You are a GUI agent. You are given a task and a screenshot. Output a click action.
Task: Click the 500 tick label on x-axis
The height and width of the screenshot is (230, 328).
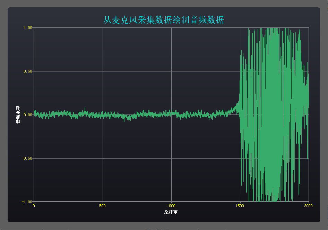coord(102,206)
